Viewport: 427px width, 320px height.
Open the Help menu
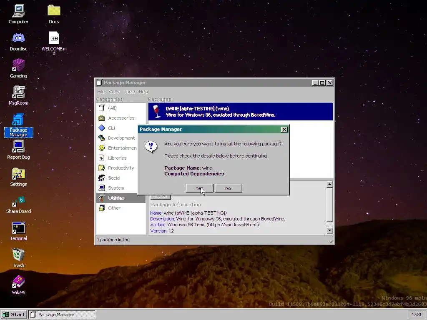click(x=143, y=92)
